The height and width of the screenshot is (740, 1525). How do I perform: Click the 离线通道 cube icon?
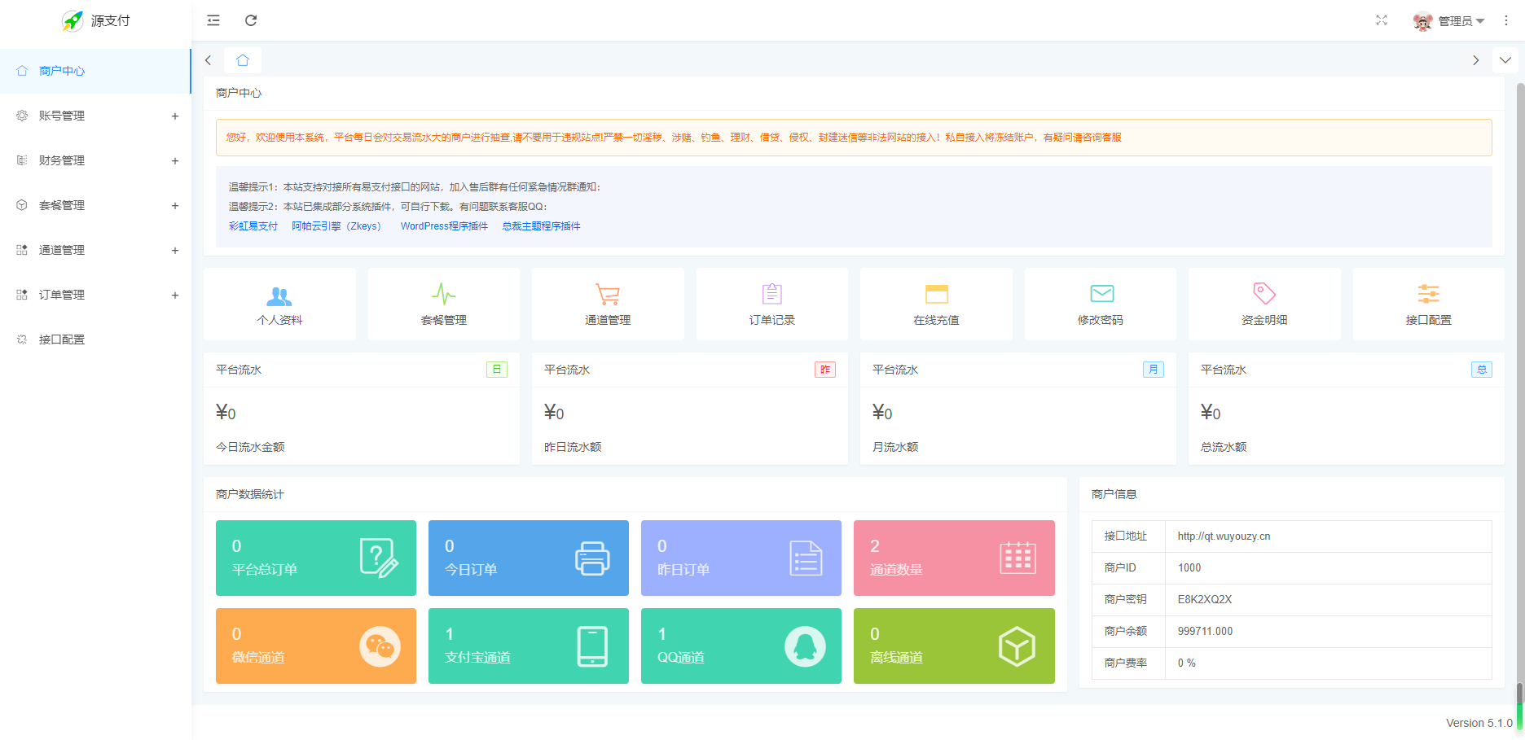[1017, 646]
